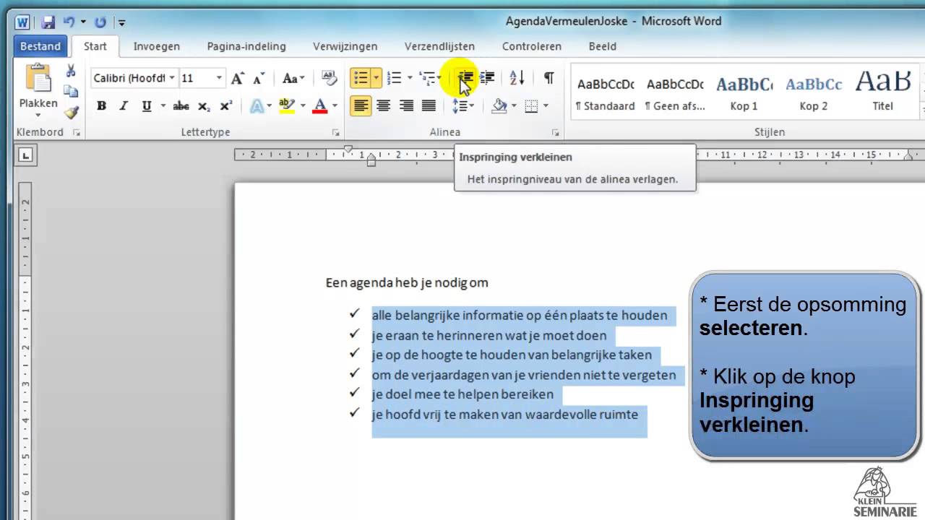Image resolution: width=925 pixels, height=520 pixels.
Task: Open the numbering library dropdown arrow
Action: tap(409, 78)
